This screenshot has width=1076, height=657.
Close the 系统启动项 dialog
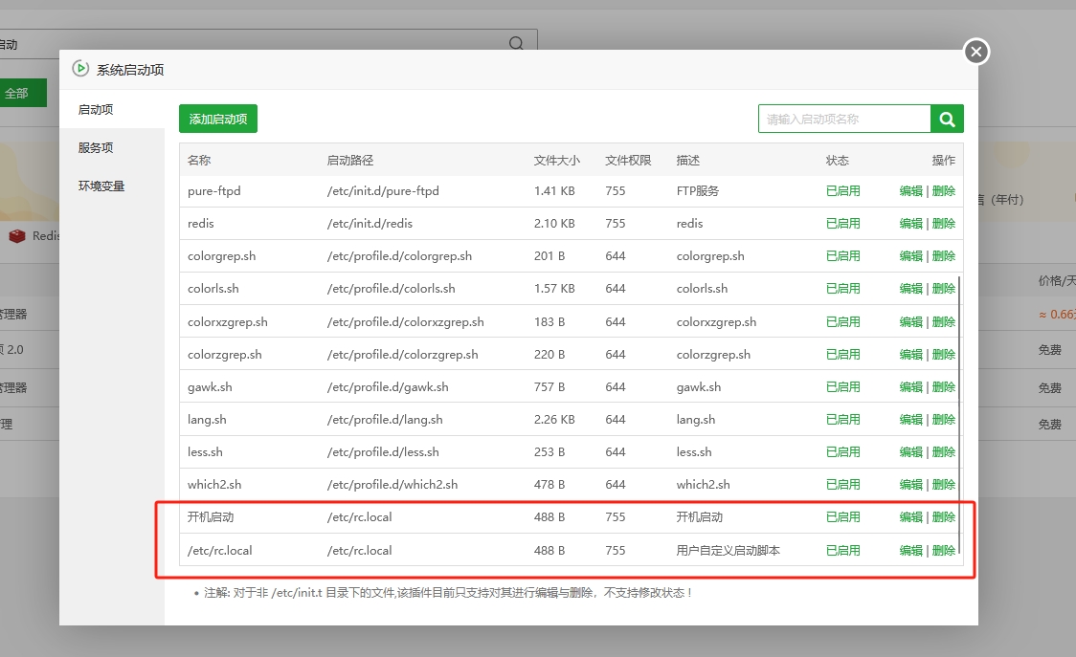(975, 52)
